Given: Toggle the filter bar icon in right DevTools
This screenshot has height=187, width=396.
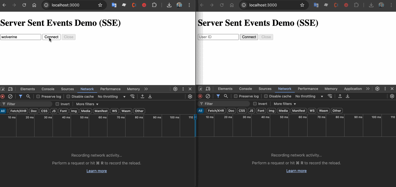Looking at the screenshot, I should 218,96.
